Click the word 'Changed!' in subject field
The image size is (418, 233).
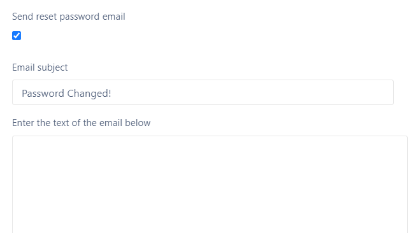pos(89,94)
